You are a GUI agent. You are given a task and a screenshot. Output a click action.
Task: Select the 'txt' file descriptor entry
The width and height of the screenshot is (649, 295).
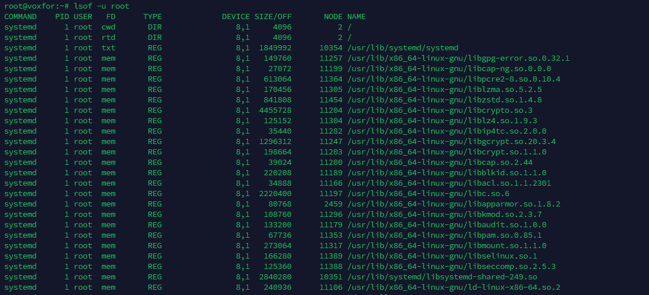point(108,48)
